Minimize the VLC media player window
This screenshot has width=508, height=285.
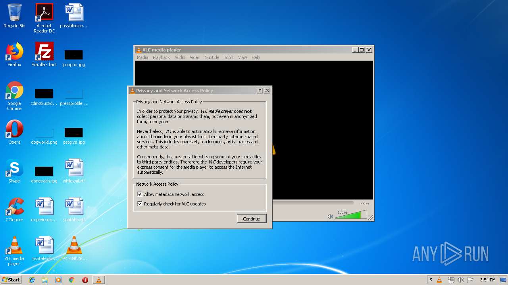pyautogui.click(x=355, y=50)
